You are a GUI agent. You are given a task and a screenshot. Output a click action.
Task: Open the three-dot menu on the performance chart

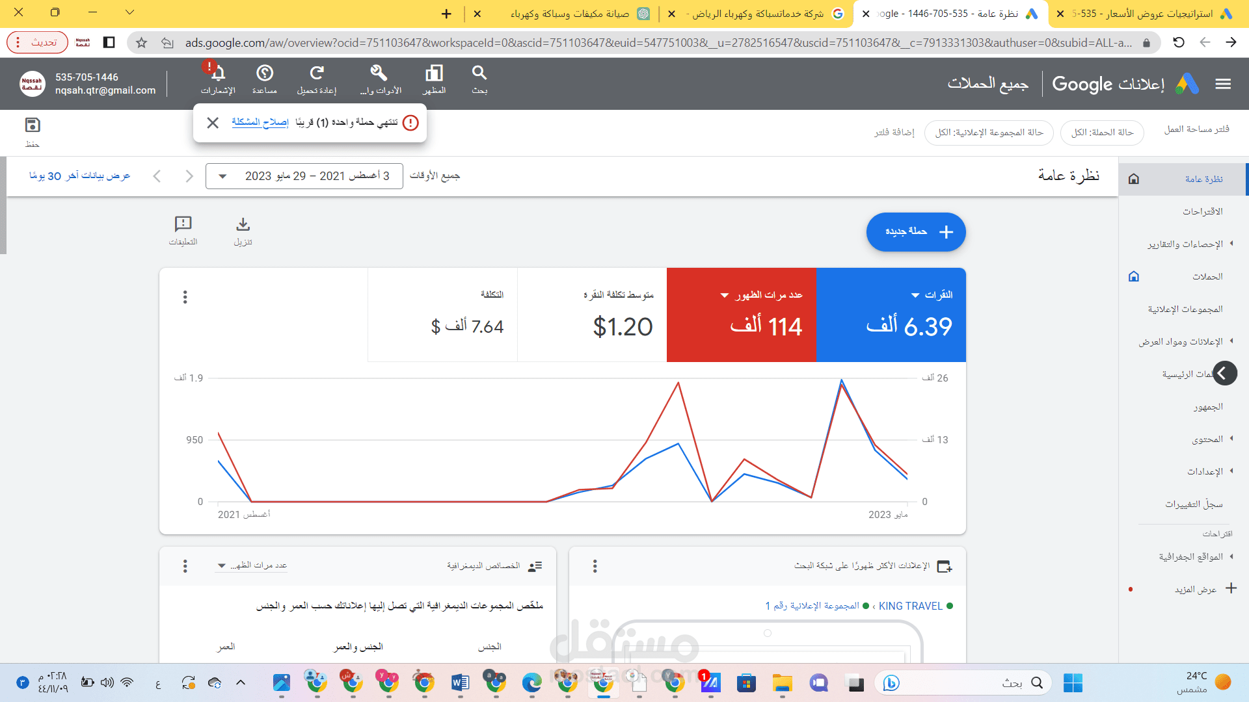[185, 297]
